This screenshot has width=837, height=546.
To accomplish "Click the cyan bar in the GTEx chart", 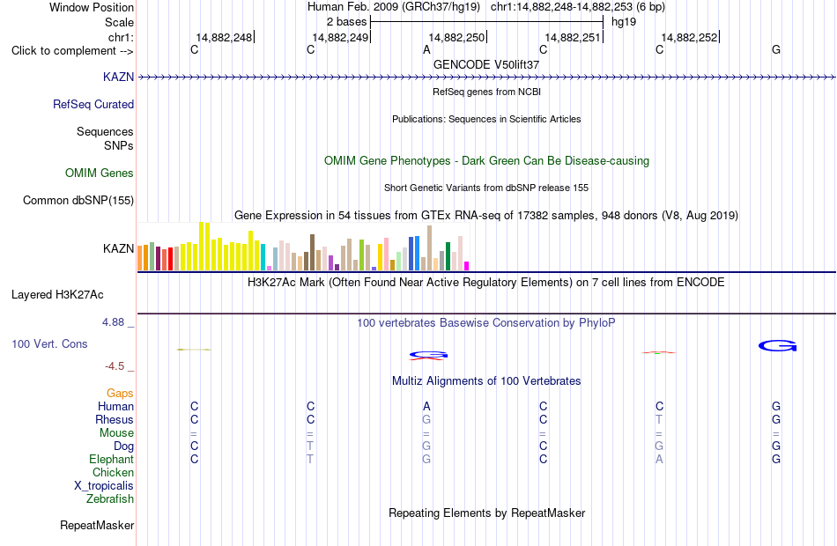I will click(263, 257).
